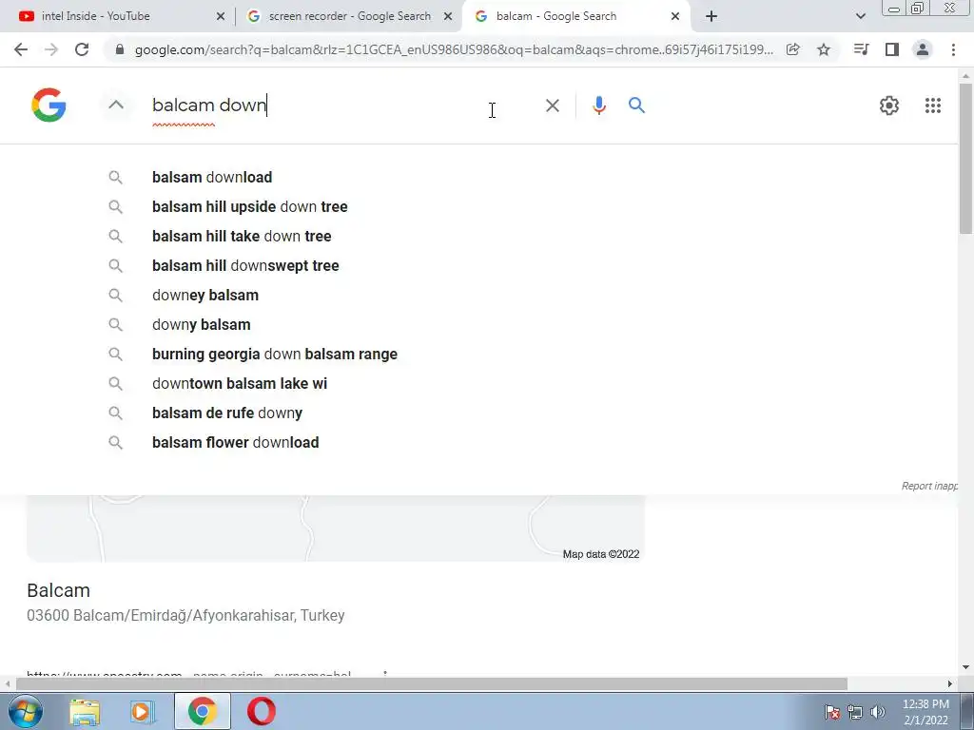Bookmark this page with the star icon
This screenshot has width=974, height=730.
pos(824,49)
